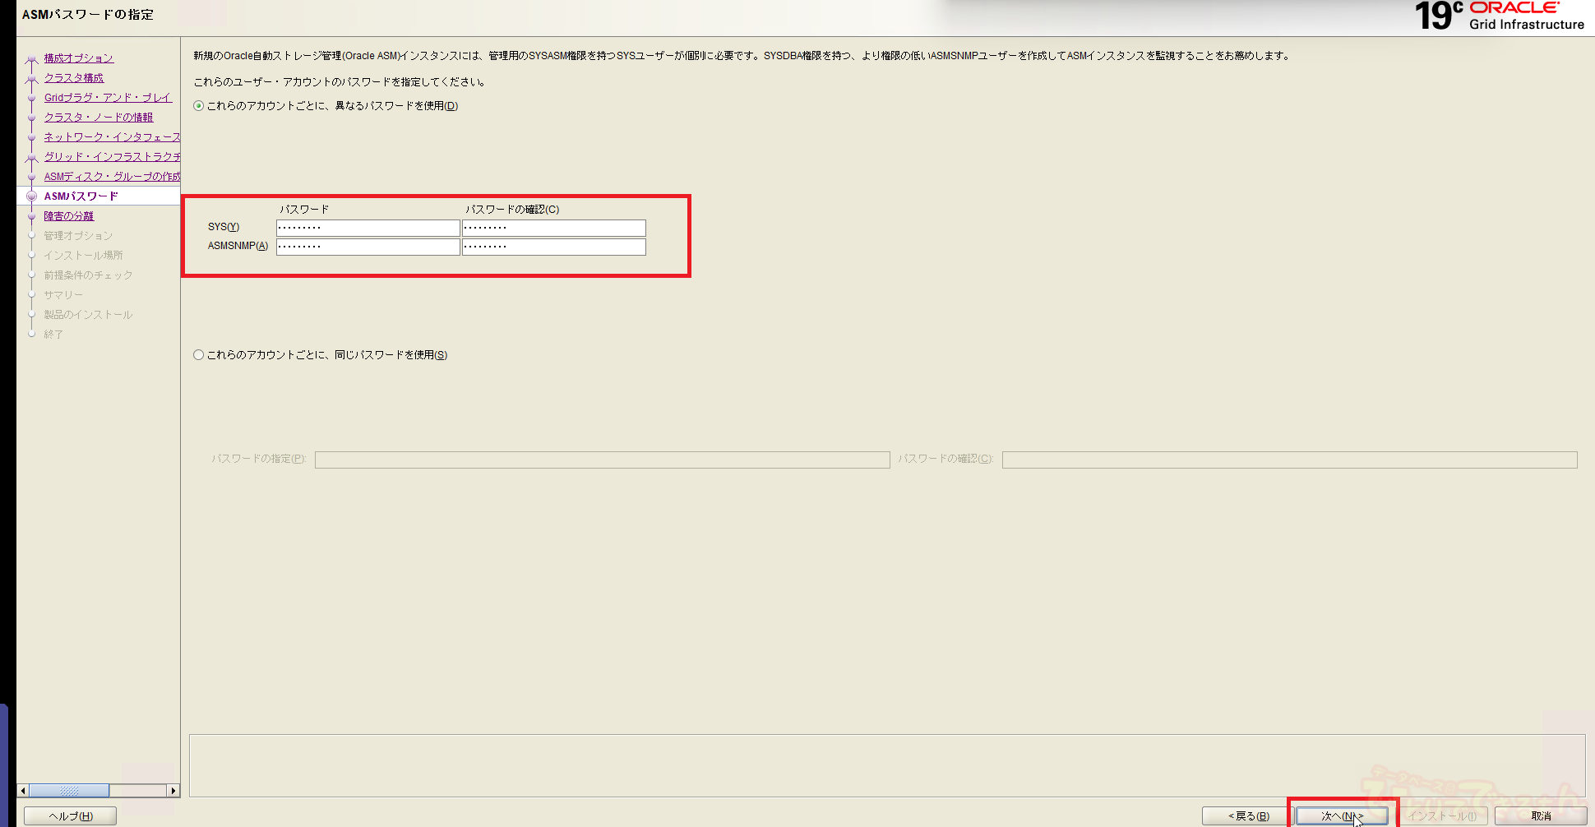Click the SYS password field

coord(368,228)
